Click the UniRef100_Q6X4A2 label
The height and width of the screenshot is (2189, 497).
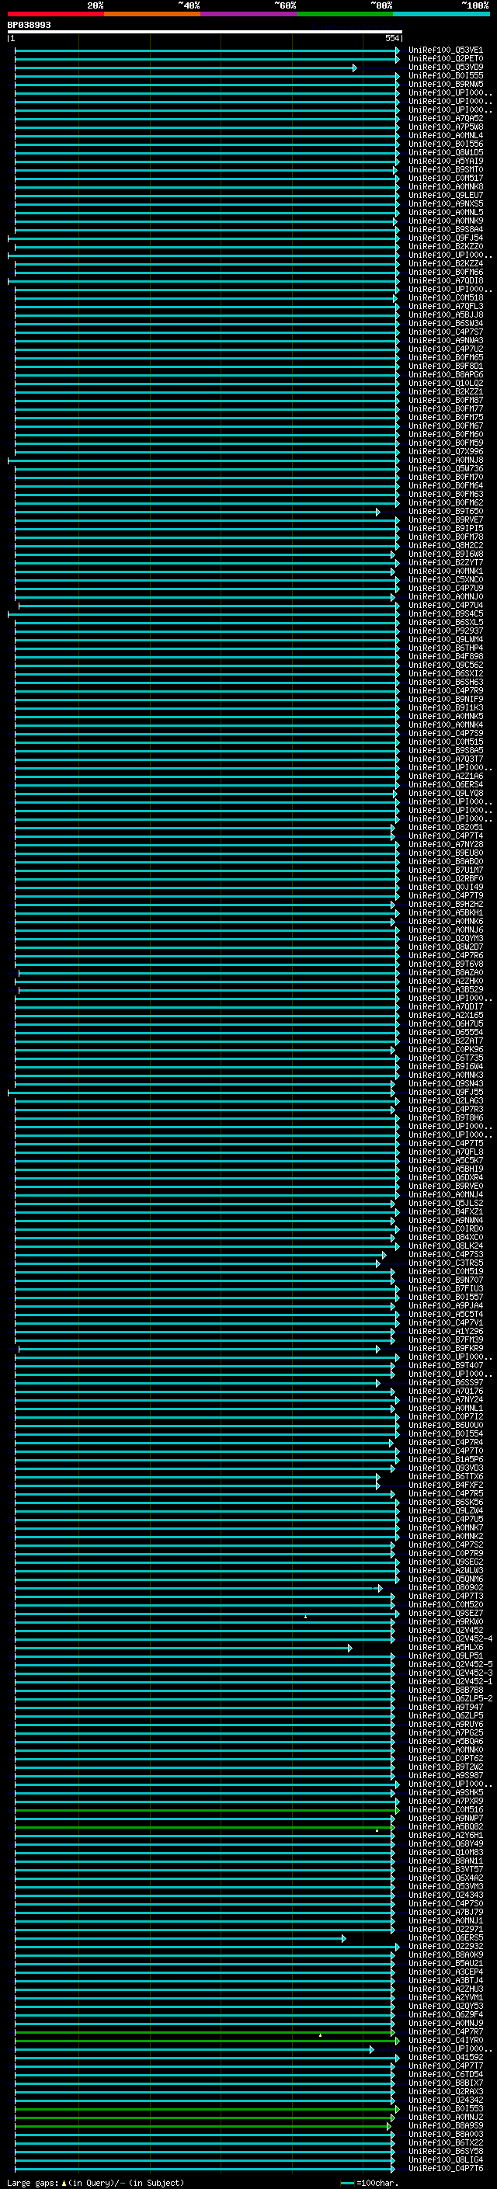(445, 1877)
